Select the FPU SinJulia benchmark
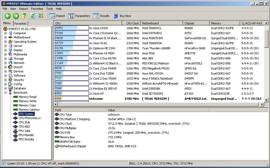Viewport: 270px width, 168px height. coord(26,139)
